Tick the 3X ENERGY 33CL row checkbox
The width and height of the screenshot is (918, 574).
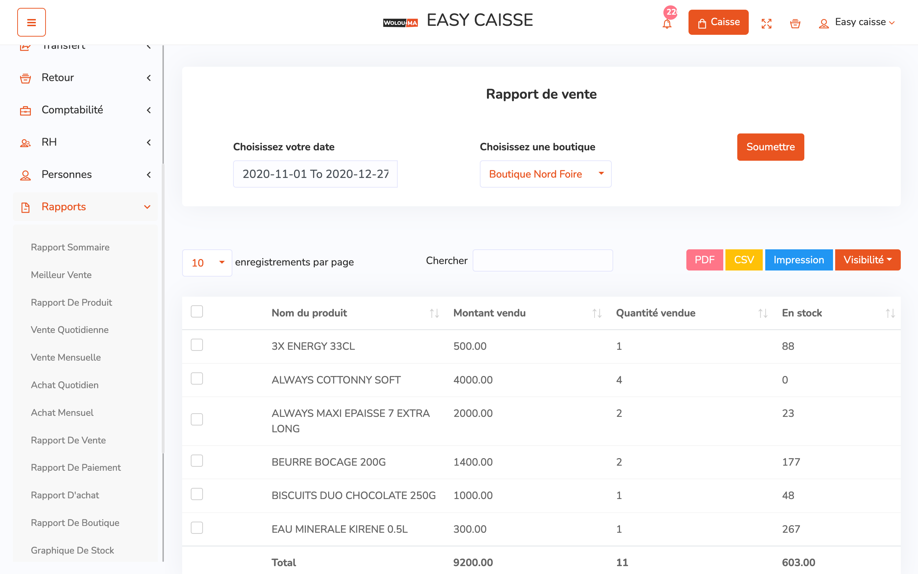point(197,345)
